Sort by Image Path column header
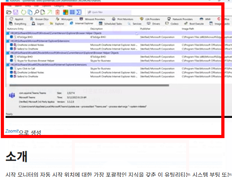The image size is (232, 177). [188, 29]
